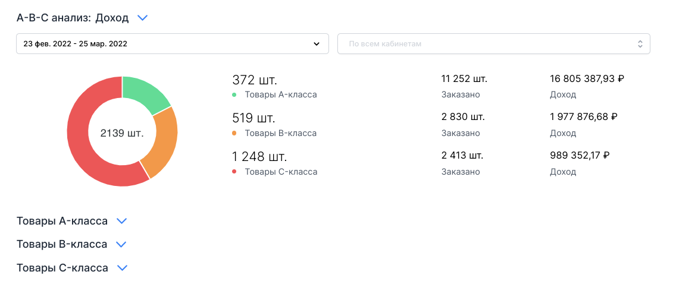Click the Товары A-класса legend label

[x=281, y=95]
